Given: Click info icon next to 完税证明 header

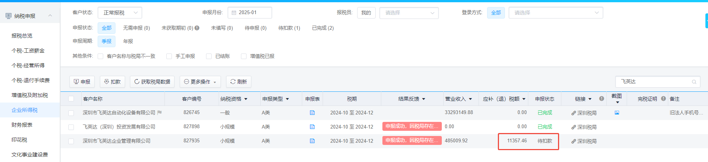Looking at the screenshot, I should tap(663, 98).
